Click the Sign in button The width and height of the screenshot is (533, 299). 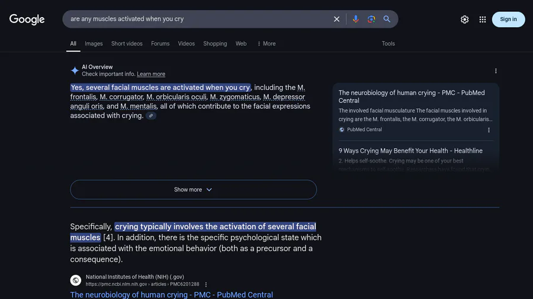point(508,19)
